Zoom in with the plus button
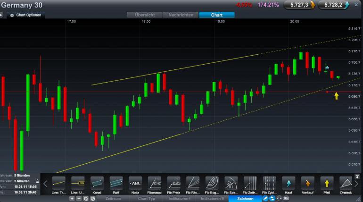The image size is (363, 202). pyautogui.click(x=72, y=199)
